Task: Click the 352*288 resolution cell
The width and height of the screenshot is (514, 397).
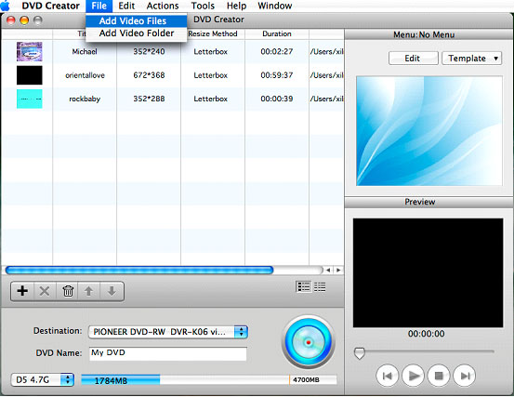Action: (x=149, y=99)
